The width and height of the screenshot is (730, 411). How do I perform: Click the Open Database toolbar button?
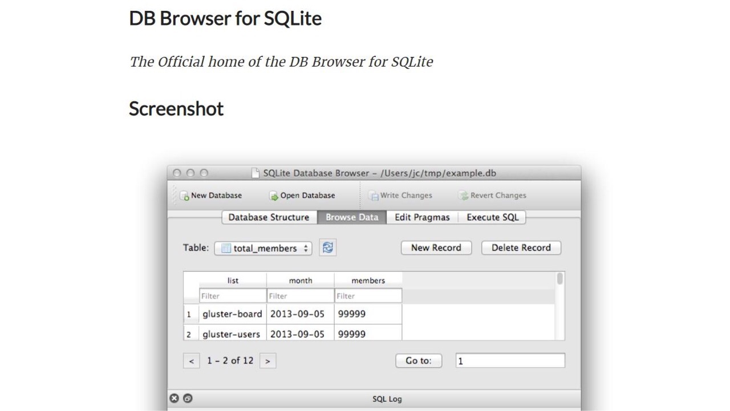(x=302, y=196)
